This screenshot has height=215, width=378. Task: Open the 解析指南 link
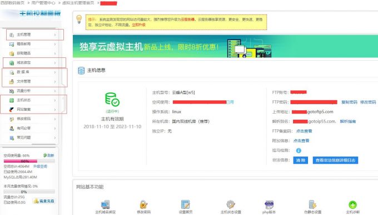click(348, 121)
